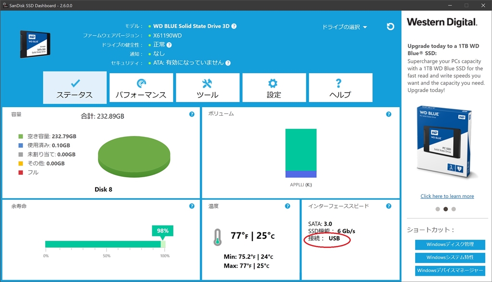Open the ツール tab
Image resolution: width=492 pixels, height=282 pixels.
208,87
